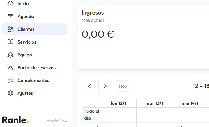Click the Clientes people icon

10,29
